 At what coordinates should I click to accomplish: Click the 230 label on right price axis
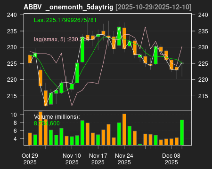point(203,47)
